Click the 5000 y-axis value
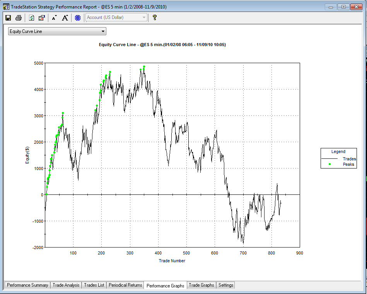The image size is (367, 294). click(x=39, y=63)
